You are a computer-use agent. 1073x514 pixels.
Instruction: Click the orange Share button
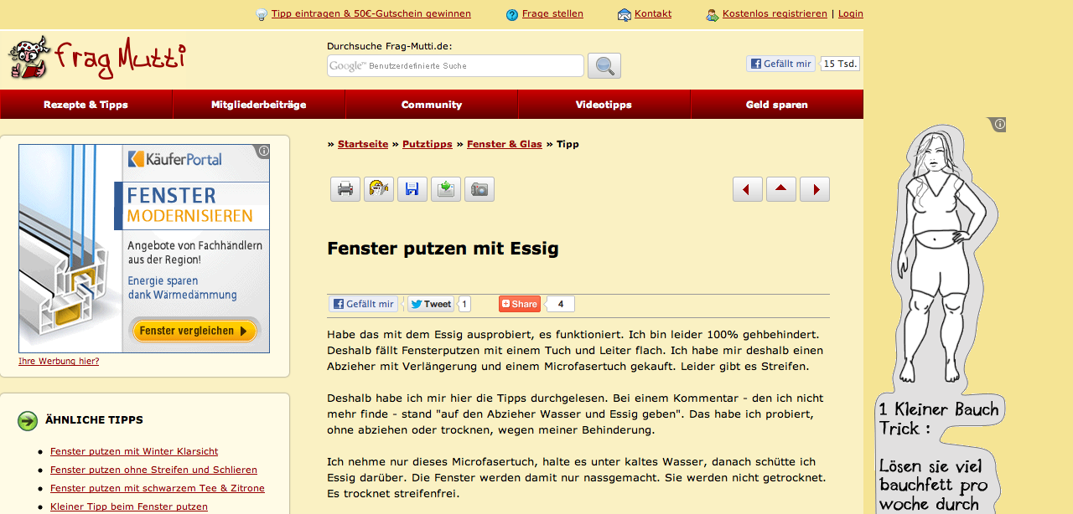(520, 304)
